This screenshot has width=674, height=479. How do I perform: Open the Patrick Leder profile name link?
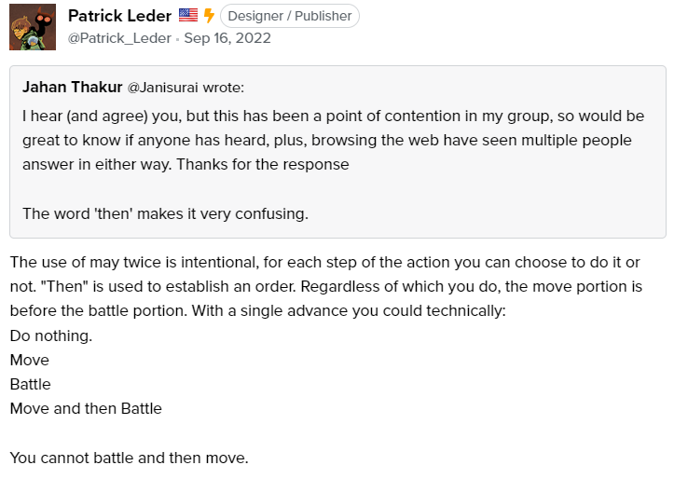[119, 16]
